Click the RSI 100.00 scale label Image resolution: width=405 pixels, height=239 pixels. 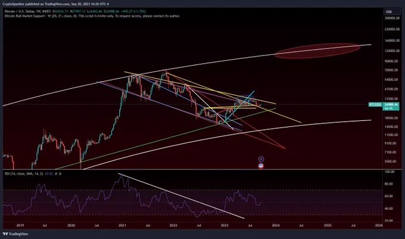(390, 172)
